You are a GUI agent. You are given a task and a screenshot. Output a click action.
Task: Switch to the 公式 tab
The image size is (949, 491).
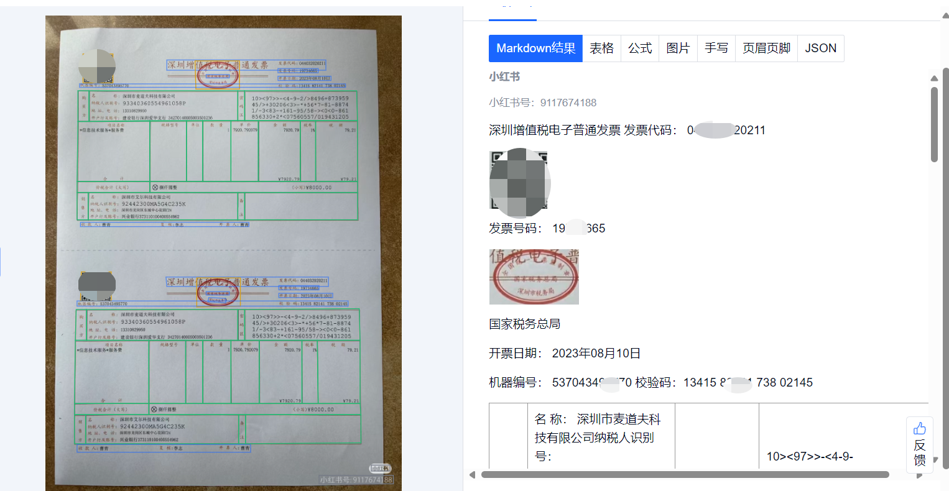tap(640, 48)
